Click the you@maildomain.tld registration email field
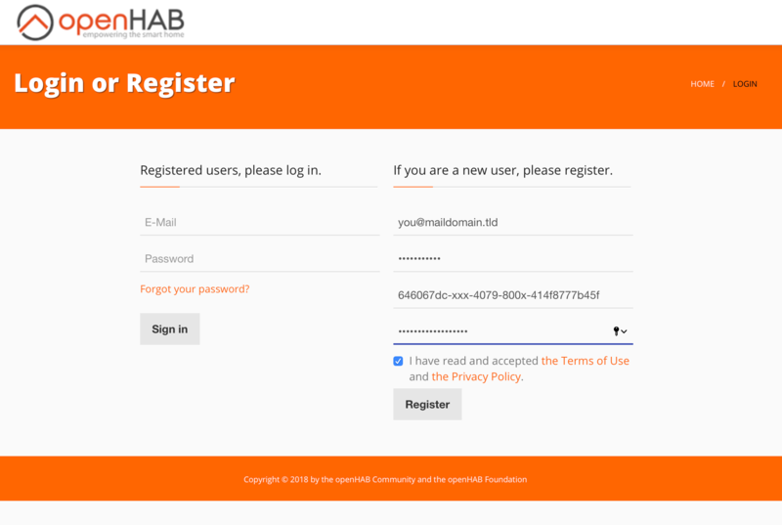Screen dimensions: 782x525 (x=513, y=223)
